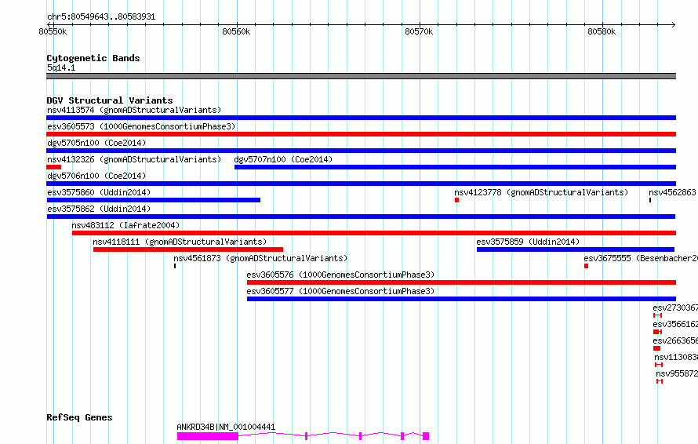
Task: Click the esv3605576 1000Genomes red bar
Action: [462, 282]
